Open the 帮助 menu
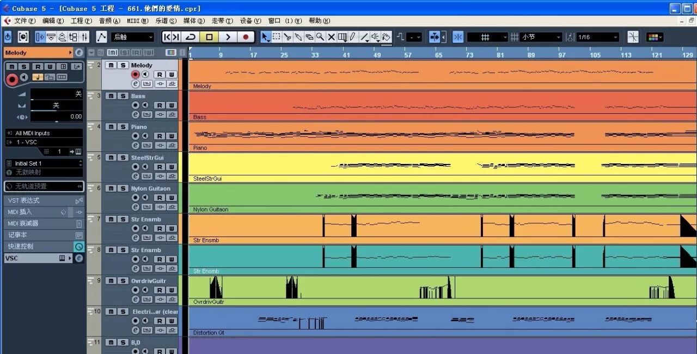The height and width of the screenshot is (354, 697). [x=319, y=21]
